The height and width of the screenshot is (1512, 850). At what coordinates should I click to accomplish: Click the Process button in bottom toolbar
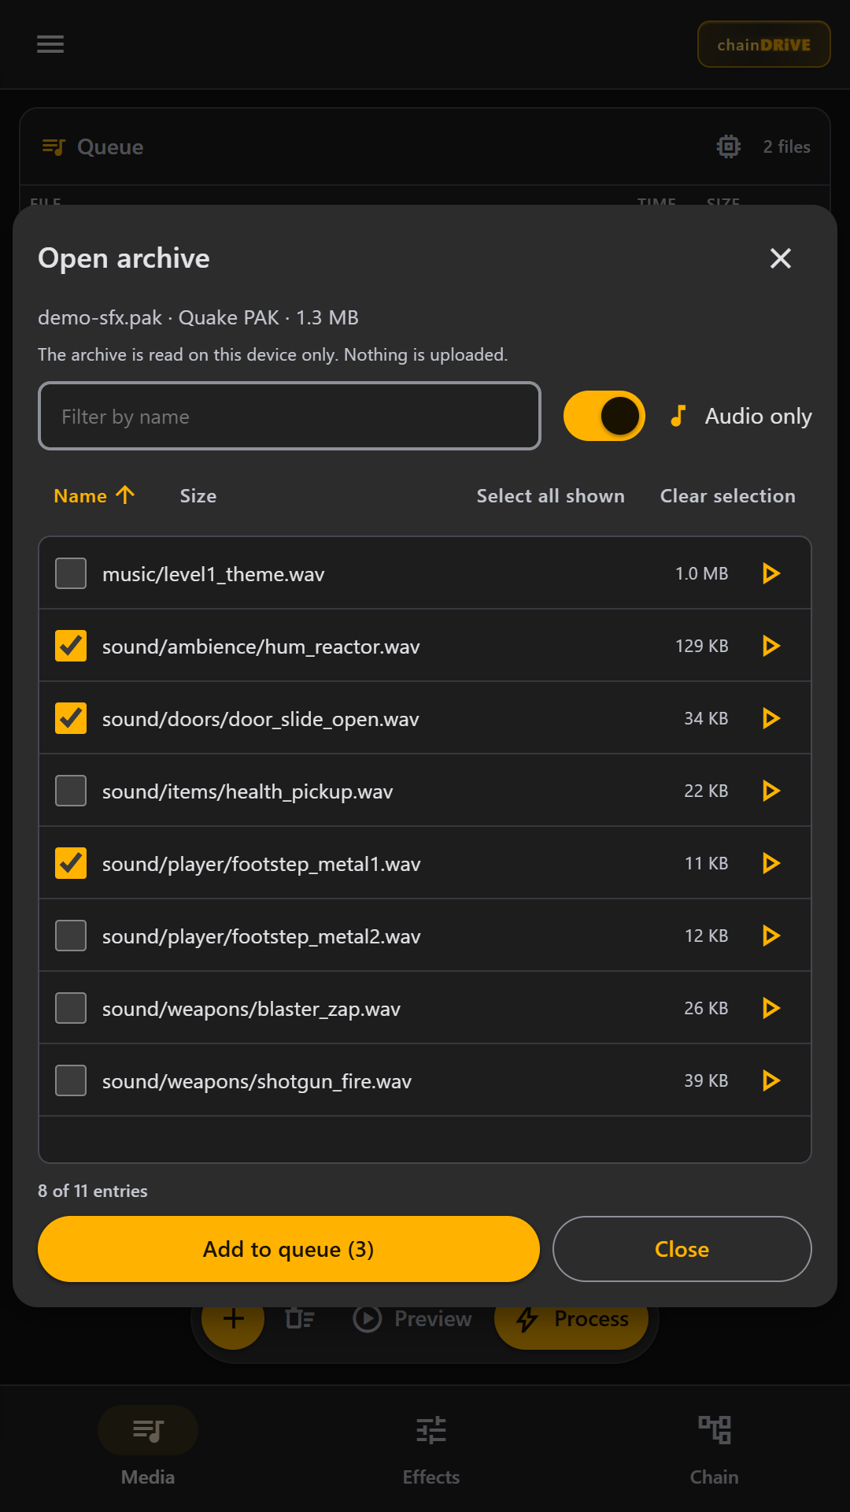[571, 1326]
